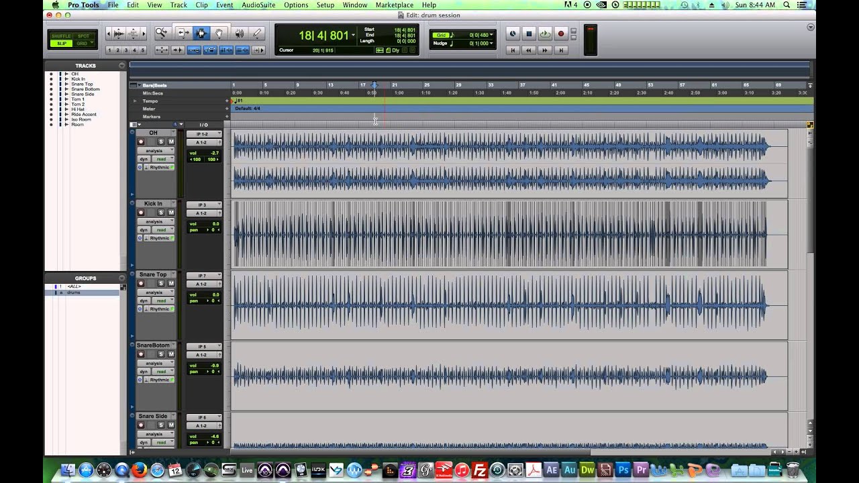Solo the OH track
The height and width of the screenshot is (483, 859).
(x=160, y=142)
